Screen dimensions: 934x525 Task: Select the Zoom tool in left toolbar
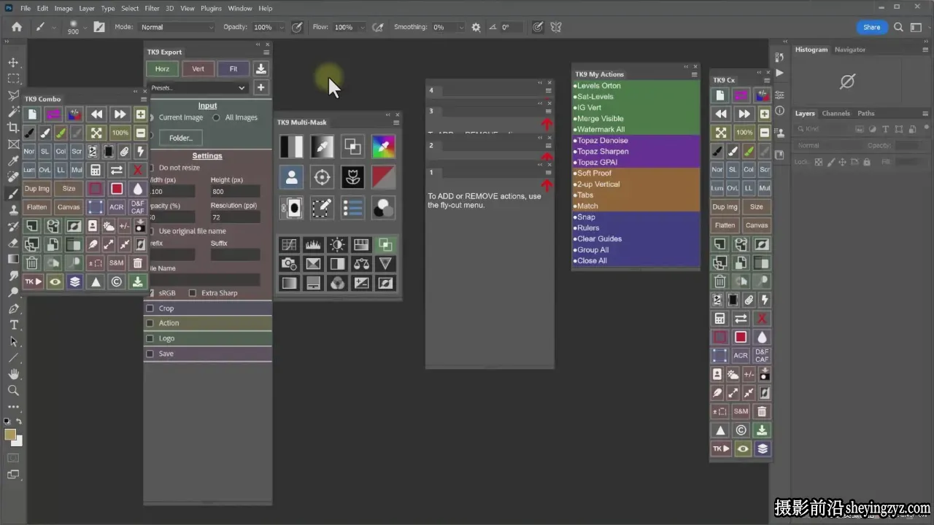tap(13, 390)
